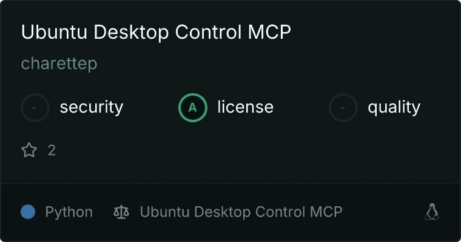Click the security grade circle

(35, 108)
